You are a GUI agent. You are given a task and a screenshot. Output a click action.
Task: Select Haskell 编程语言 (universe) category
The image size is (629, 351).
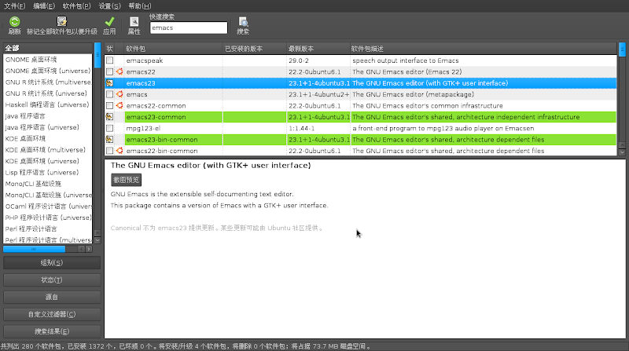click(x=47, y=104)
